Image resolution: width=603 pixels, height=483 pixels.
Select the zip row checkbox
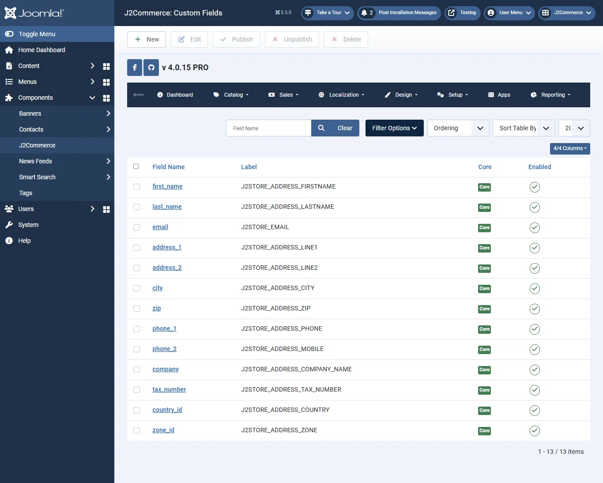click(136, 309)
